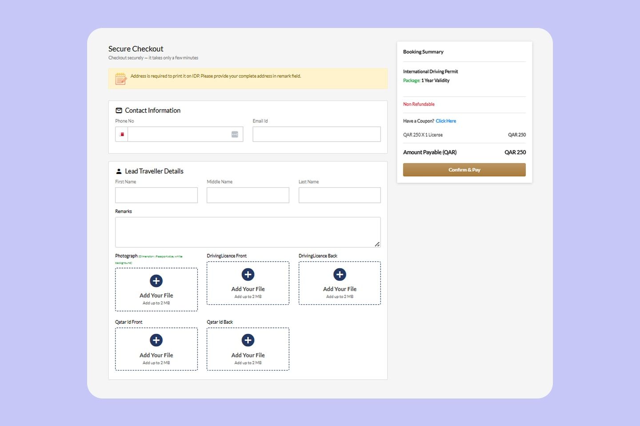Screen dimensions: 640x426
Task: Click the keypad icon in phone field
Action: [x=235, y=134]
